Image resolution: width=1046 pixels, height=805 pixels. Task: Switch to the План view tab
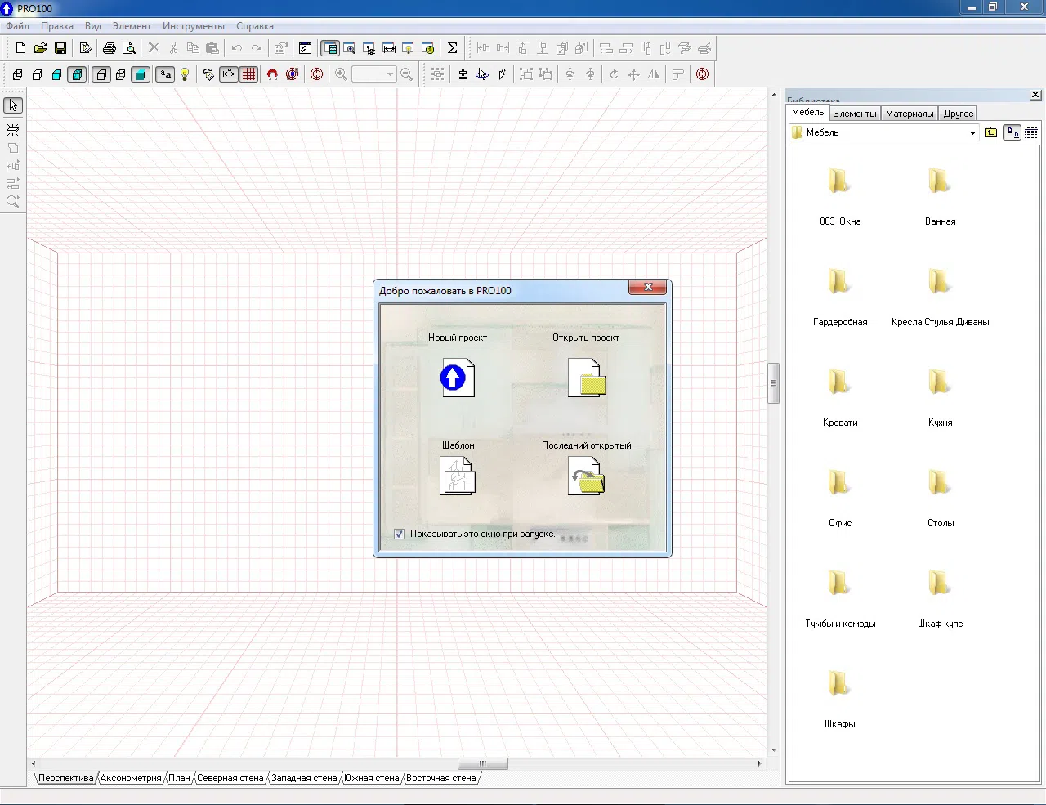pos(179,778)
